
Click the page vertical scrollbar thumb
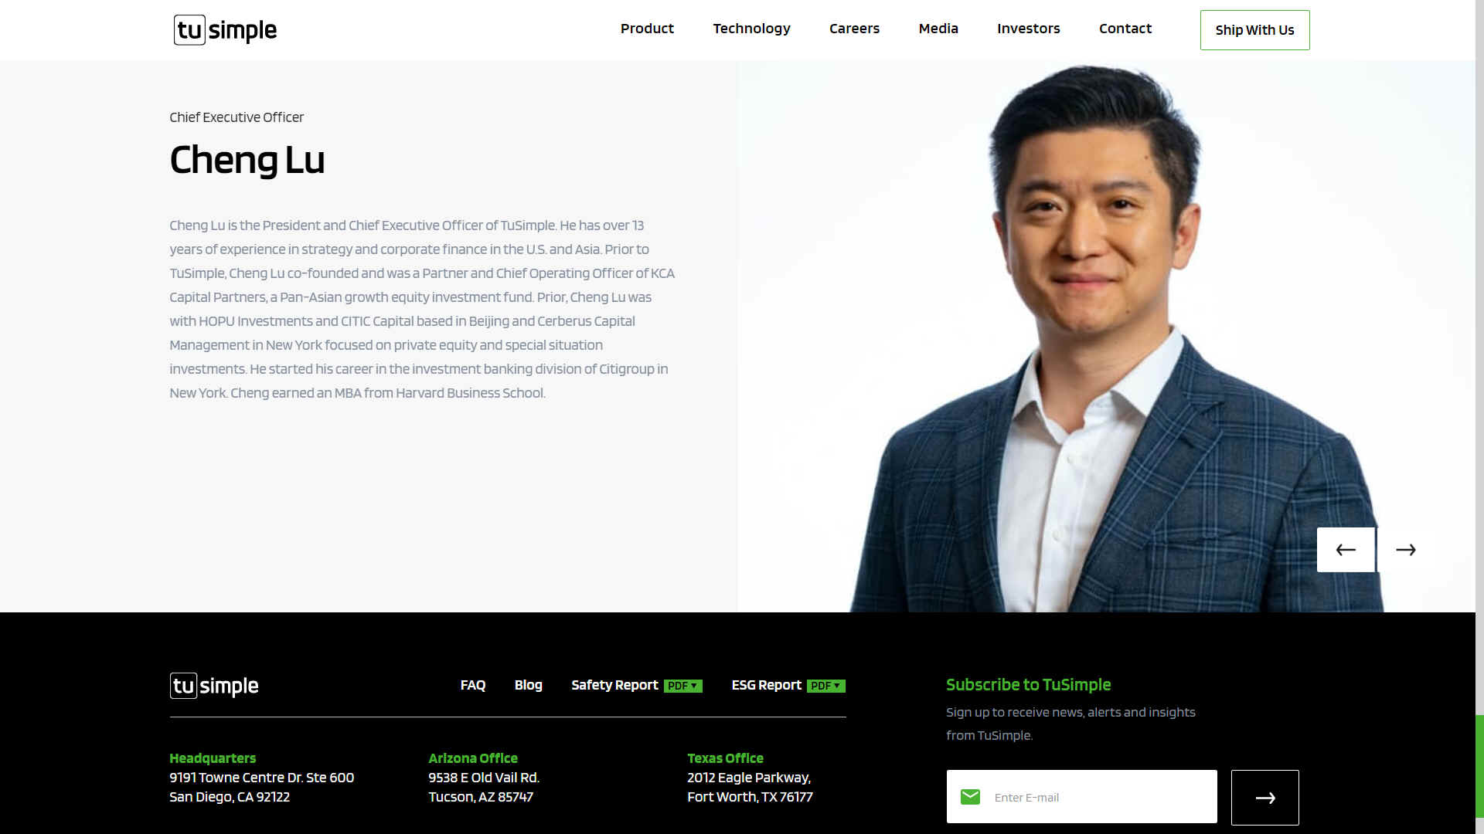[x=1479, y=766]
